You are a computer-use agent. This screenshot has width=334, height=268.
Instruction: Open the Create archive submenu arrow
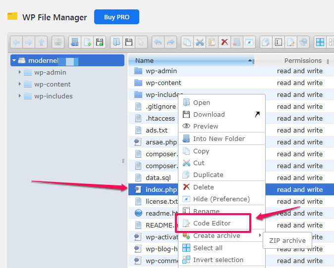(260, 235)
